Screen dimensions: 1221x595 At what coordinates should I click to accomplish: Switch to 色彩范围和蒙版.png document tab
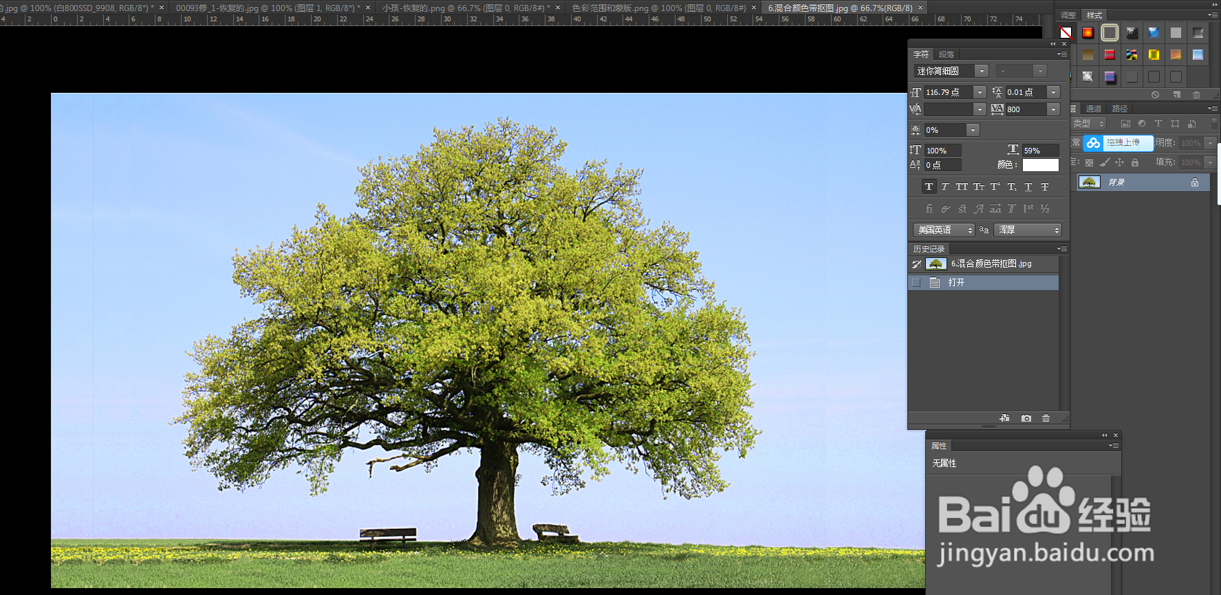[659, 8]
